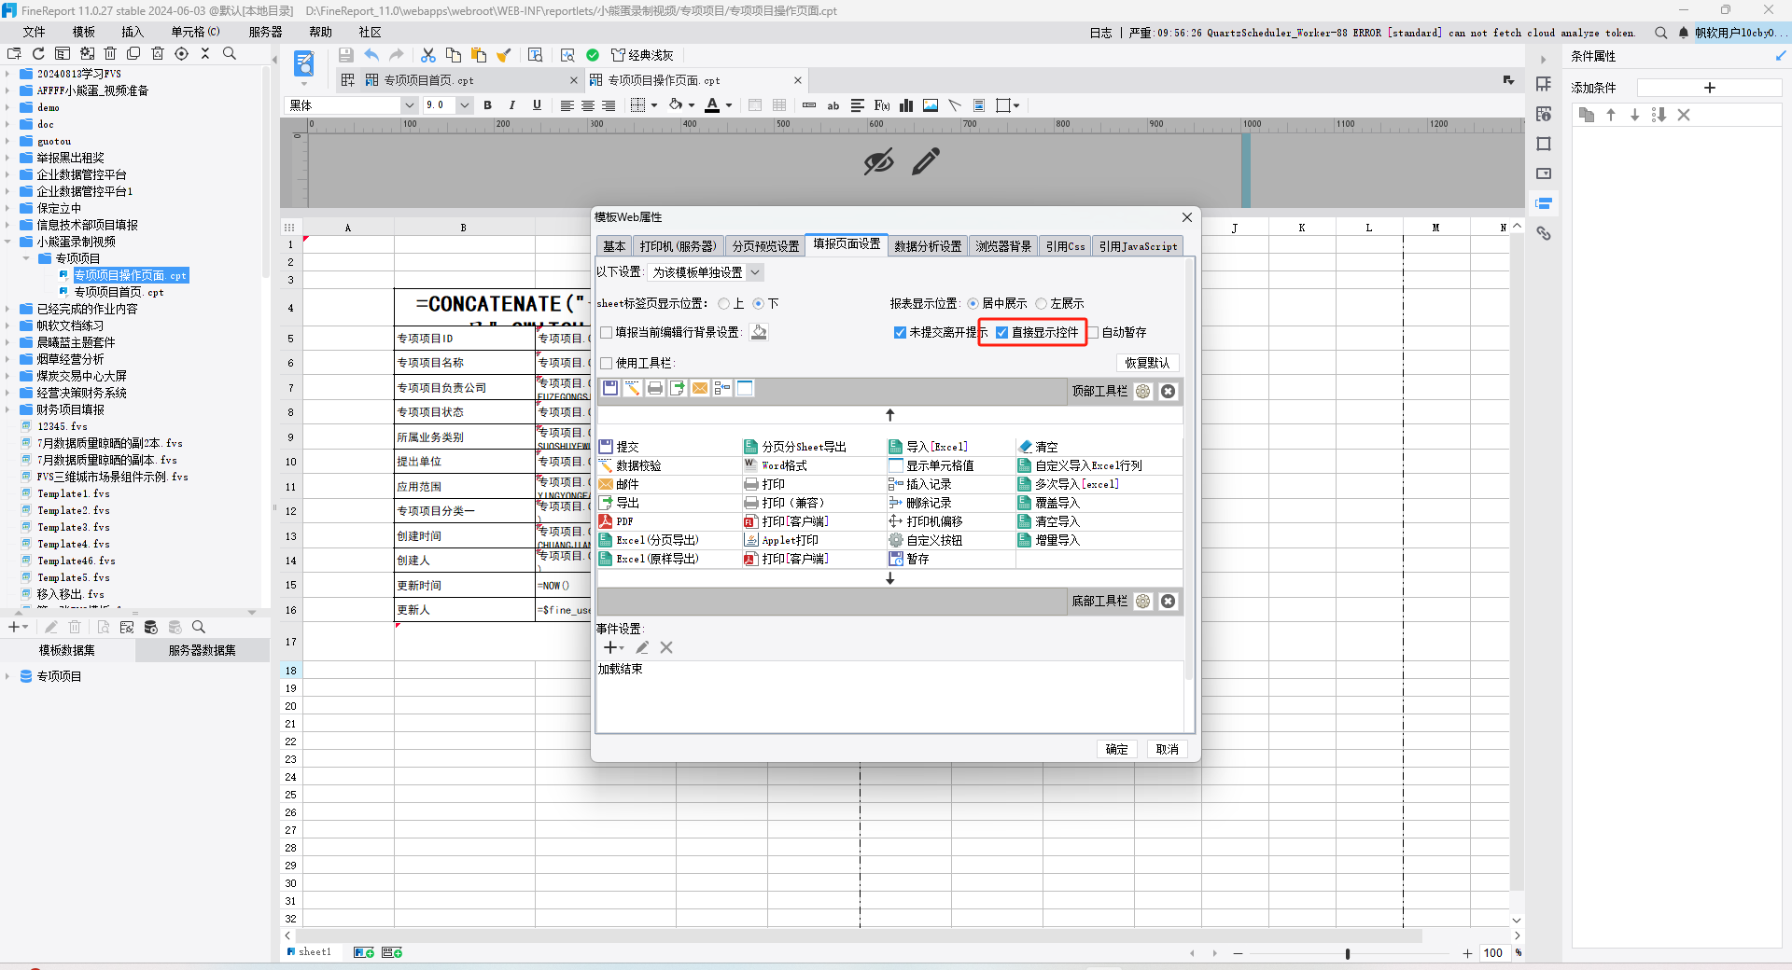Viewport: 1792px width, 970px height.
Task: Open the cell element panel in the right sidebar
Action: pos(1544,84)
